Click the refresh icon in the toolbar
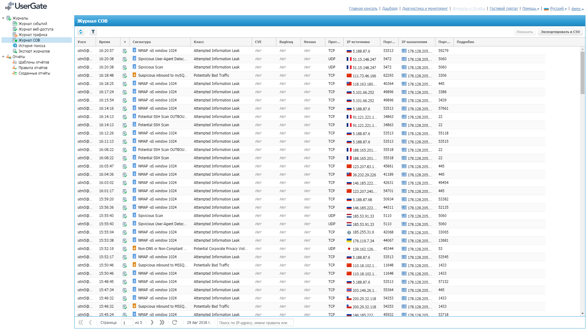This screenshot has width=587, height=330. click(x=81, y=32)
